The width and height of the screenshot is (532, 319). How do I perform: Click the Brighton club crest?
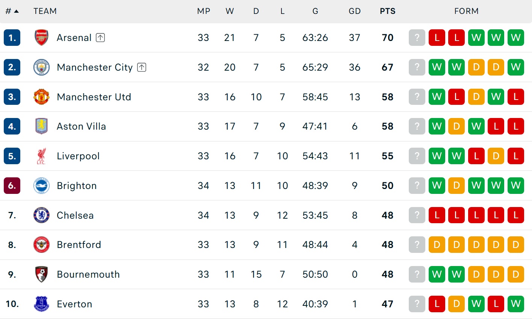tap(41, 186)
